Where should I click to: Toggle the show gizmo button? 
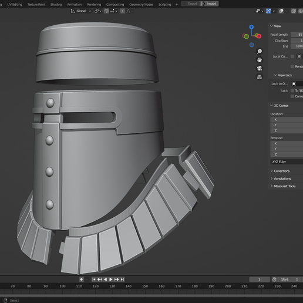tap(268, 11)
